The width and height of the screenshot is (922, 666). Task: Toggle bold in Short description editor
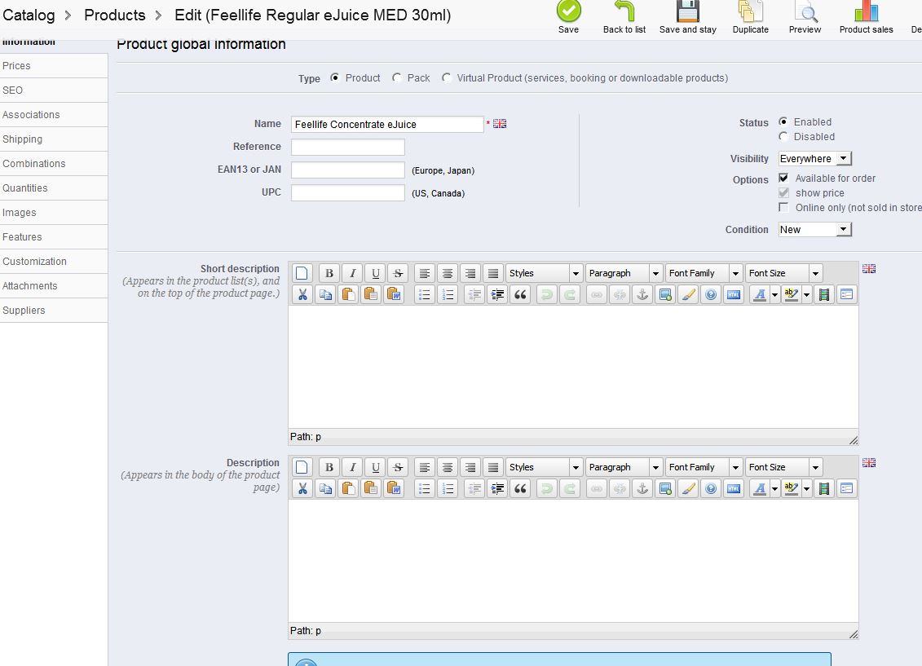[x=329, y=273]
